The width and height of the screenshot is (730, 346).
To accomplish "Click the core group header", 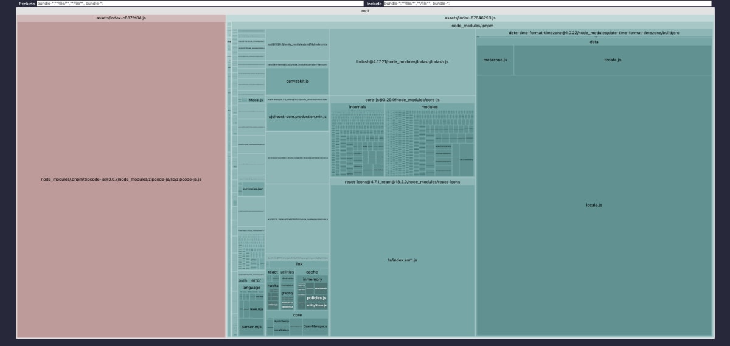I will point(297,315).
